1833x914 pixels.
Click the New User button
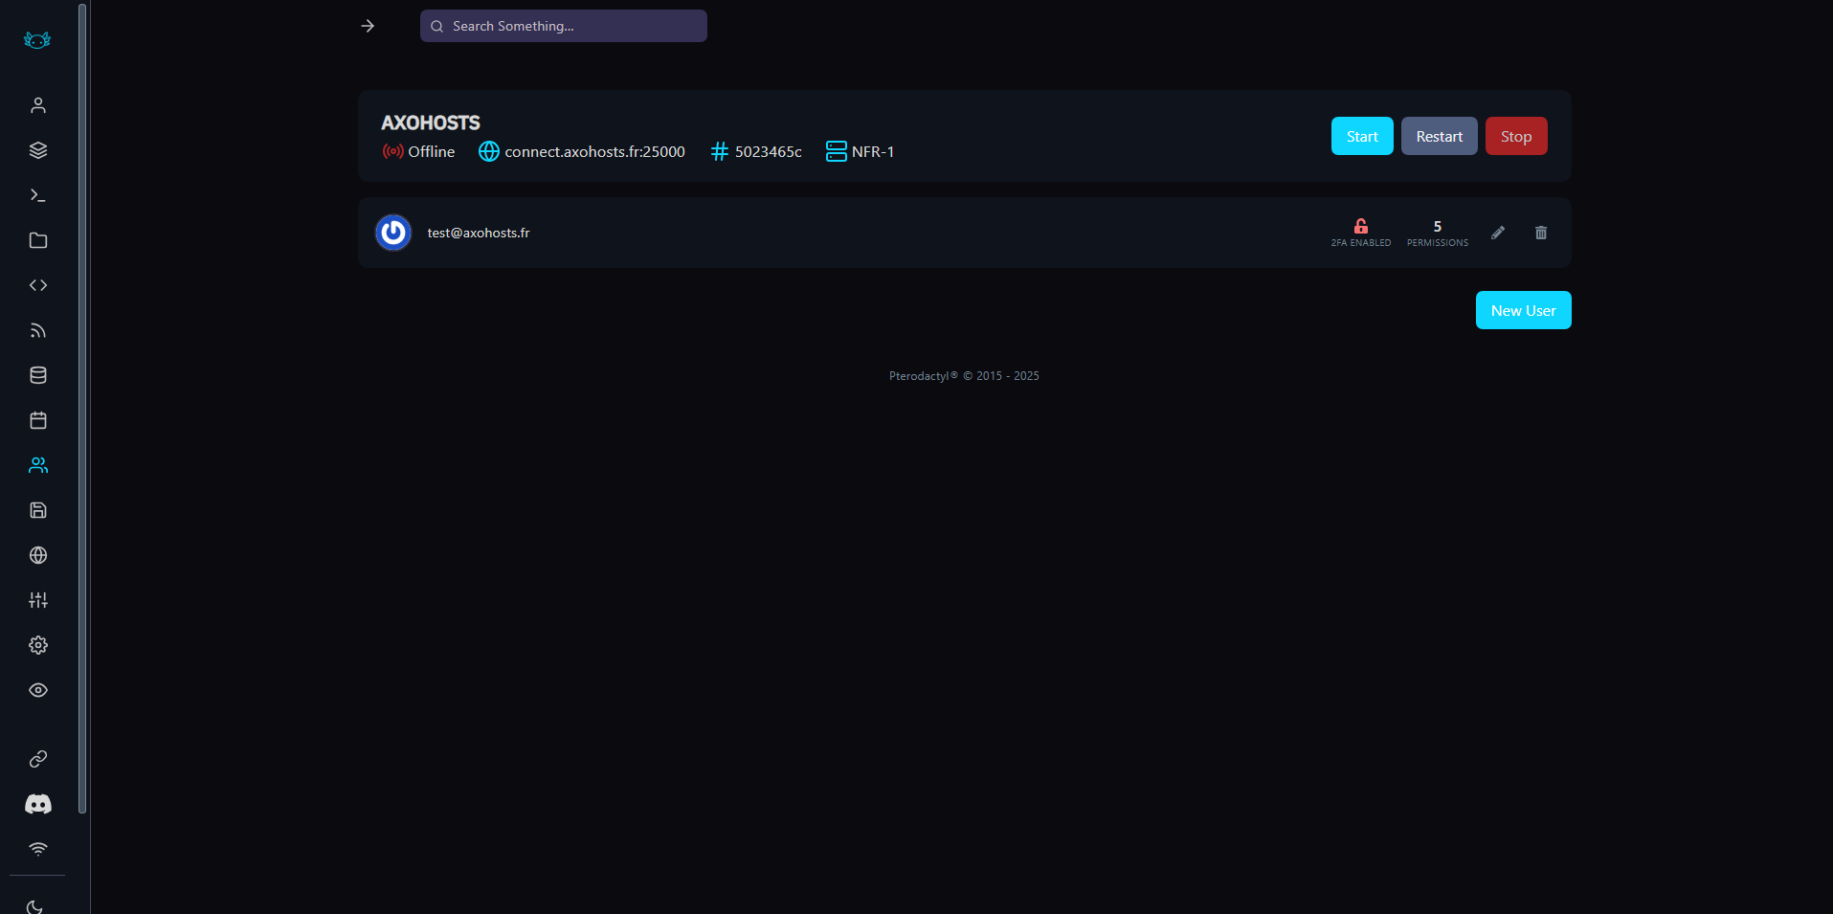coord(1523,310)
